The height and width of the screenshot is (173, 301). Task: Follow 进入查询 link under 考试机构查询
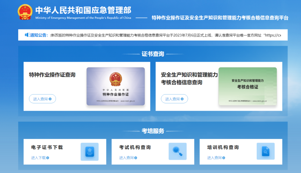126,158
